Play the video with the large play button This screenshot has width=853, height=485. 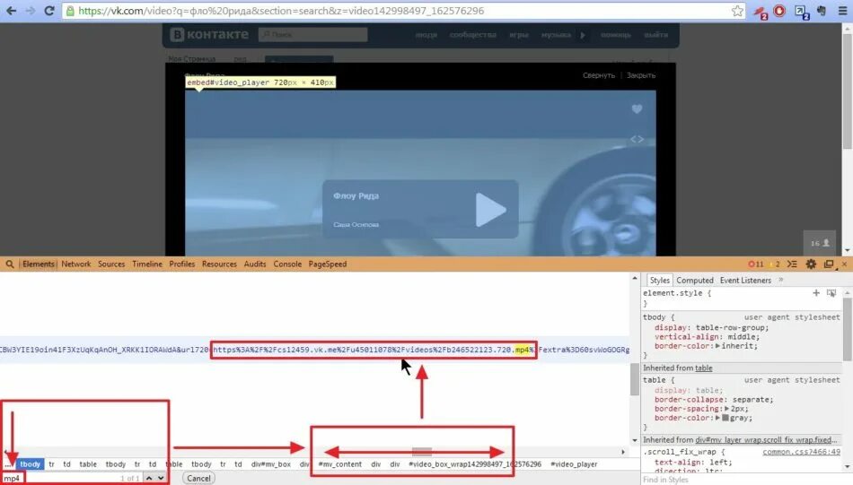point(490,209)
